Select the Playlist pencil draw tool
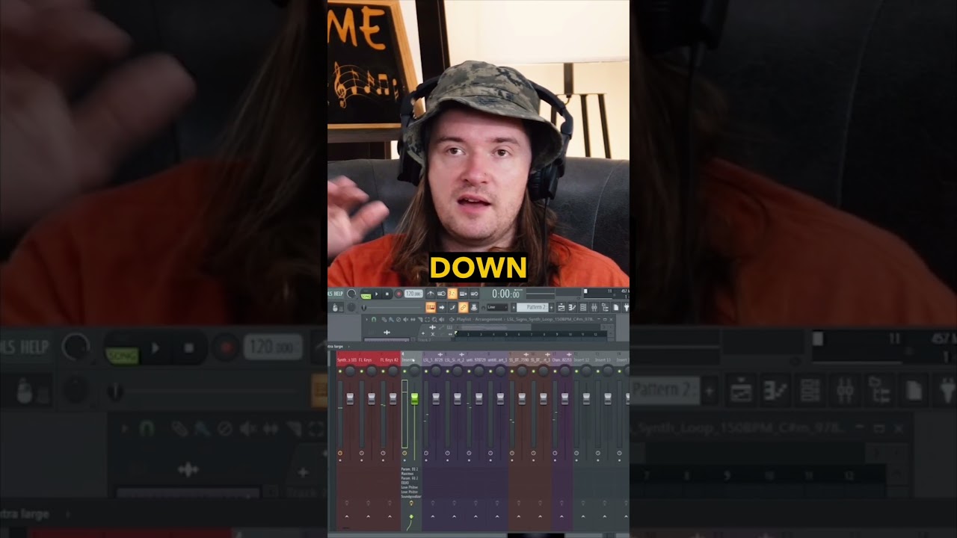This screenshot has width=957, height=538. point(384,320)
